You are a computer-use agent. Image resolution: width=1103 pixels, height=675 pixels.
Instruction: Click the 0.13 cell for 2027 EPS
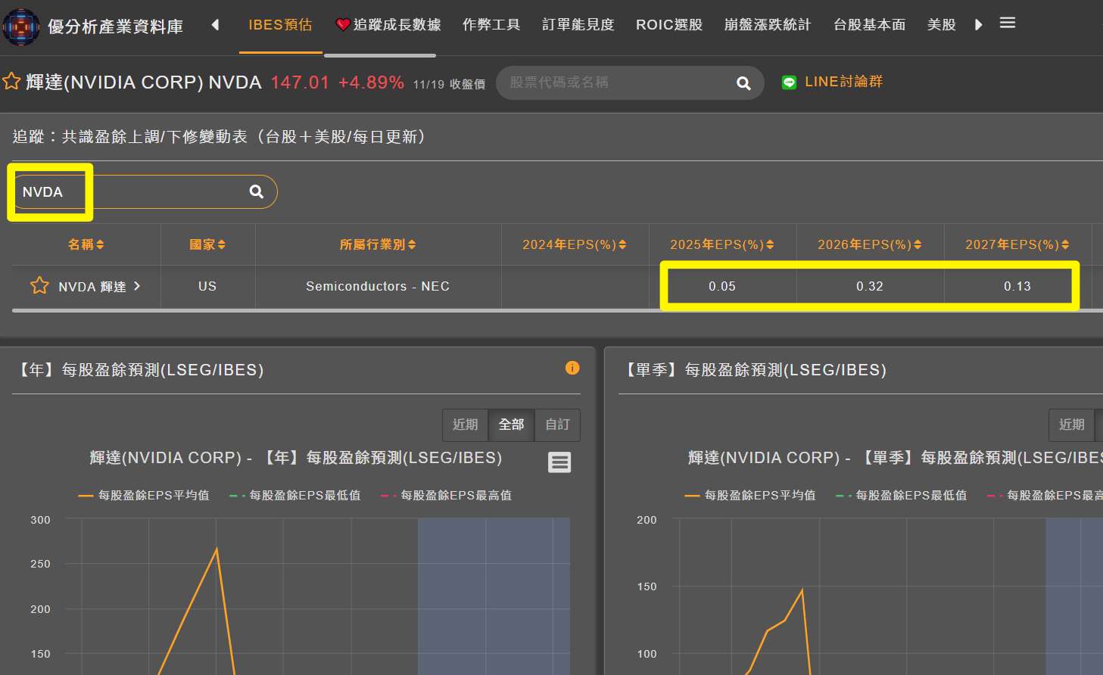[1017, 286]
